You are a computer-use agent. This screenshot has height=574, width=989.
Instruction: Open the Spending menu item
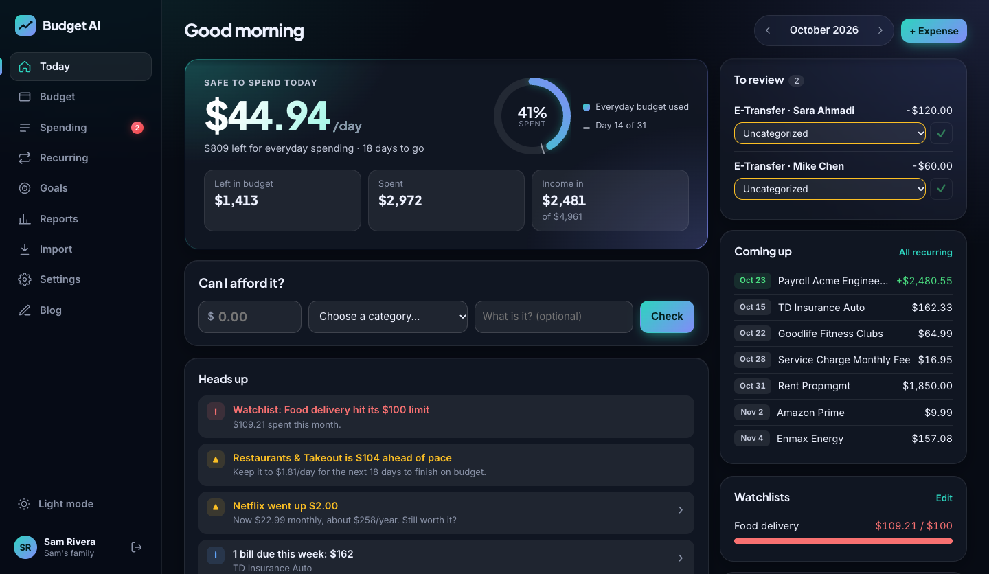click(x=80, y=128)
